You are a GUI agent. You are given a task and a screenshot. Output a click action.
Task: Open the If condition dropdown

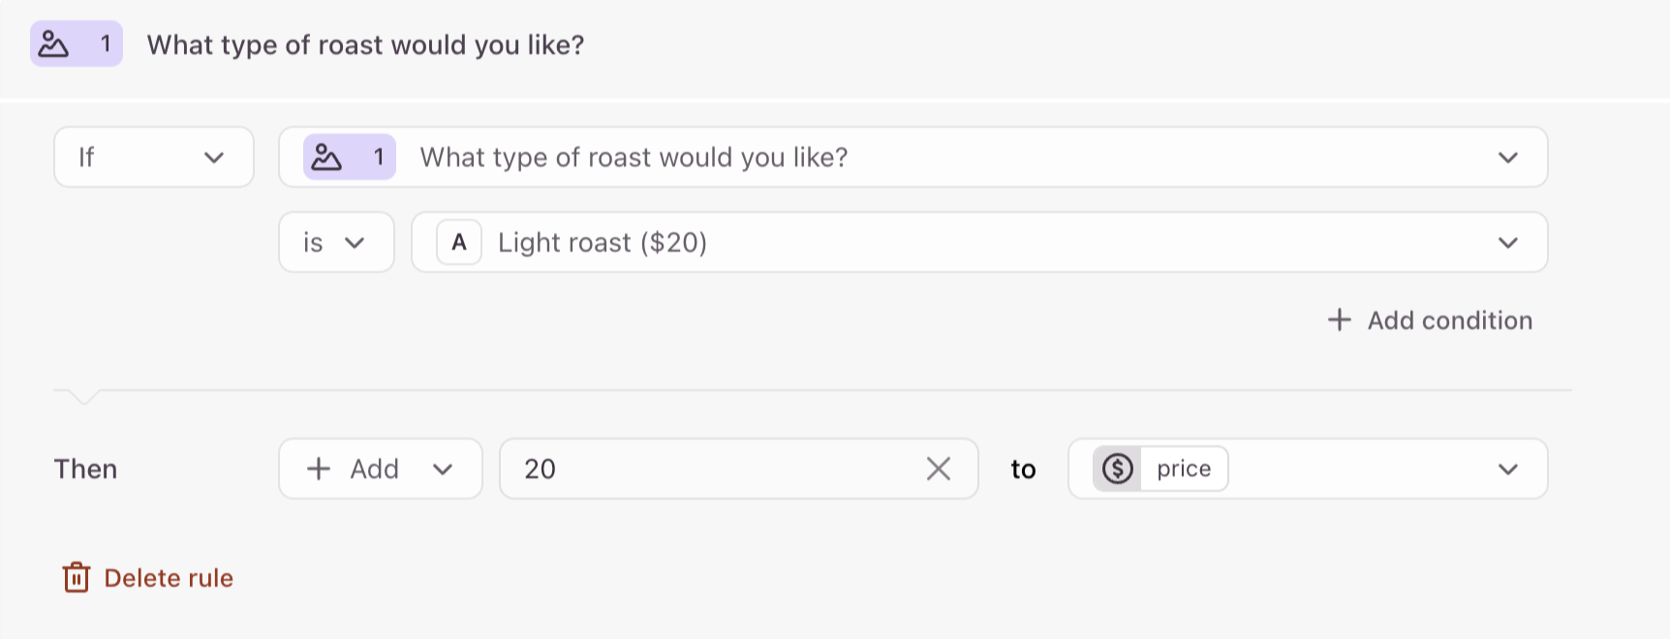154,157
